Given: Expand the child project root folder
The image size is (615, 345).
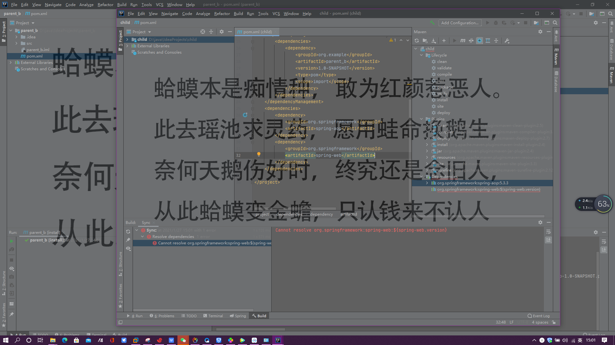Looking at the screenshot, I should (127, 40).
